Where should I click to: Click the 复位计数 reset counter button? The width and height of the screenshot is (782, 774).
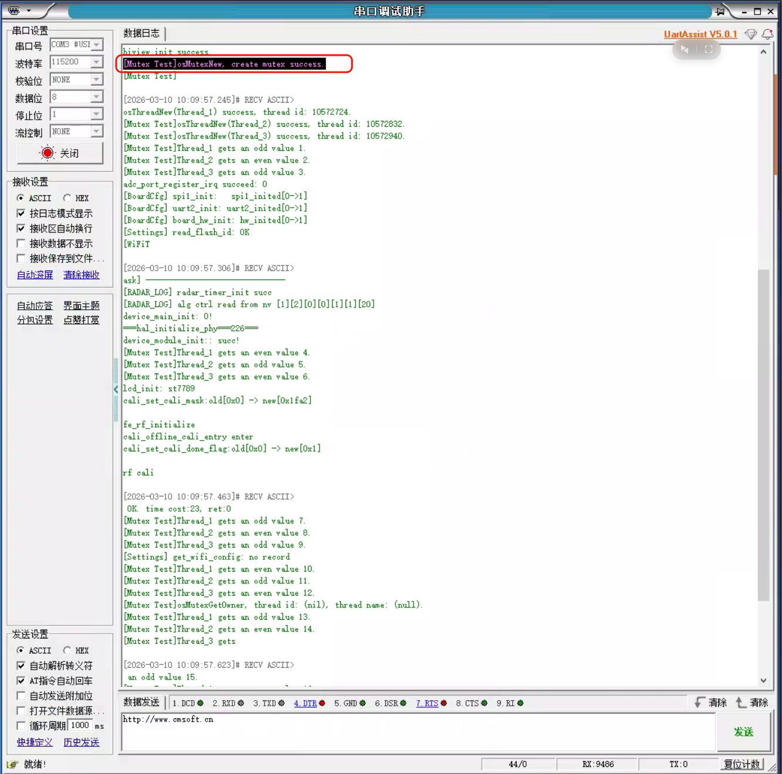742,764
